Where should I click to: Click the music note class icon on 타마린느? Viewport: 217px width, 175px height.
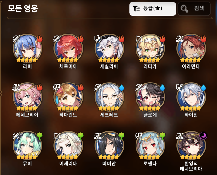[x=57, y=87]
